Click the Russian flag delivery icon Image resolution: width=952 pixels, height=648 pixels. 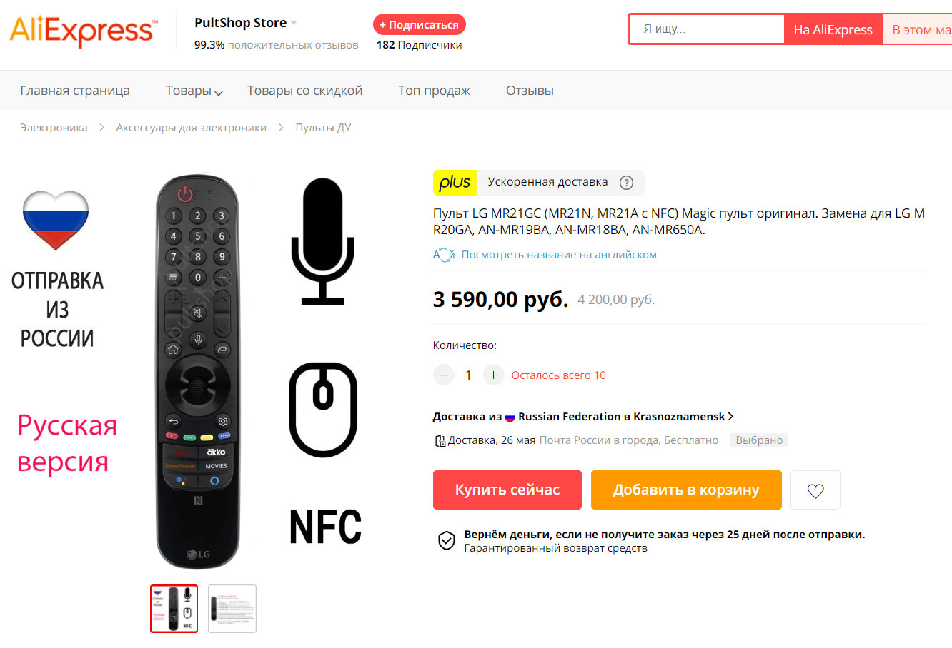pyautogui.click(x=510, y=417)
